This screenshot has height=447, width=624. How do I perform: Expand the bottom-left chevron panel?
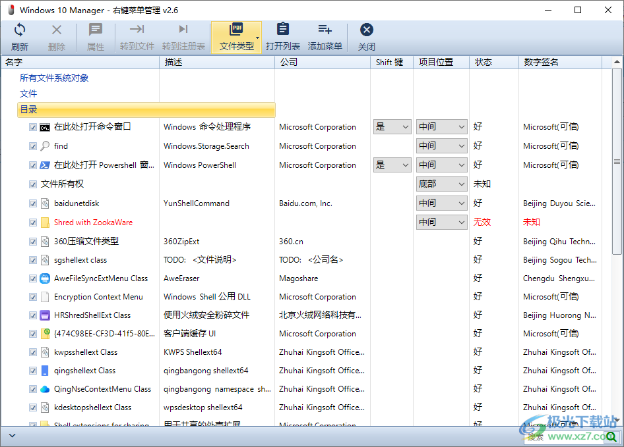(x=12, y=436)
